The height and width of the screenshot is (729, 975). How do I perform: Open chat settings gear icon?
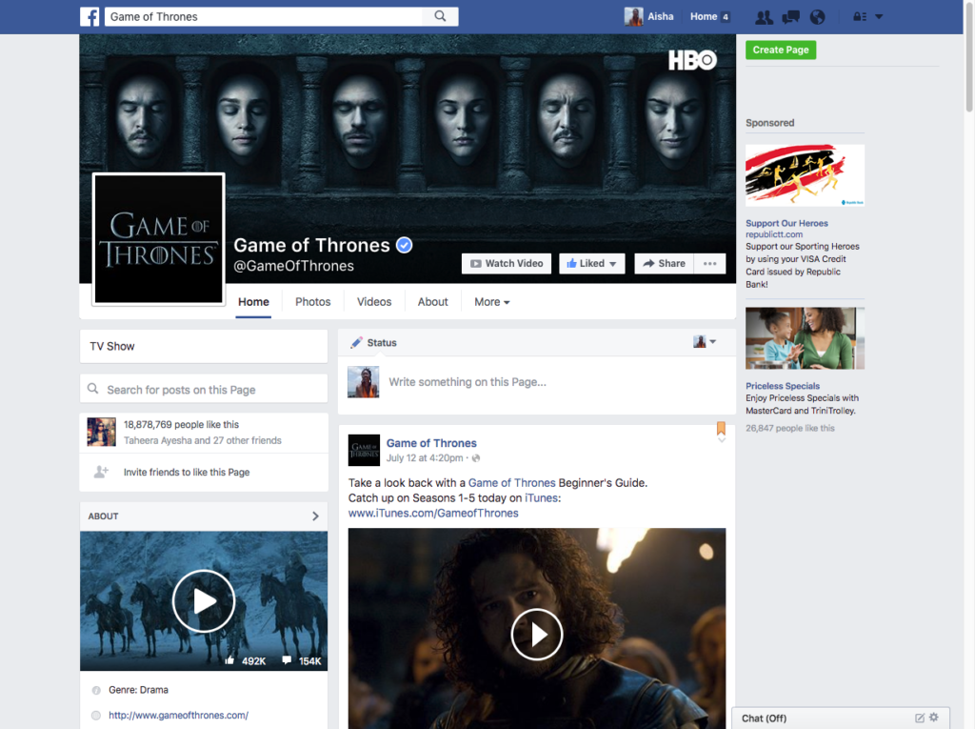(x=934, y=718)
